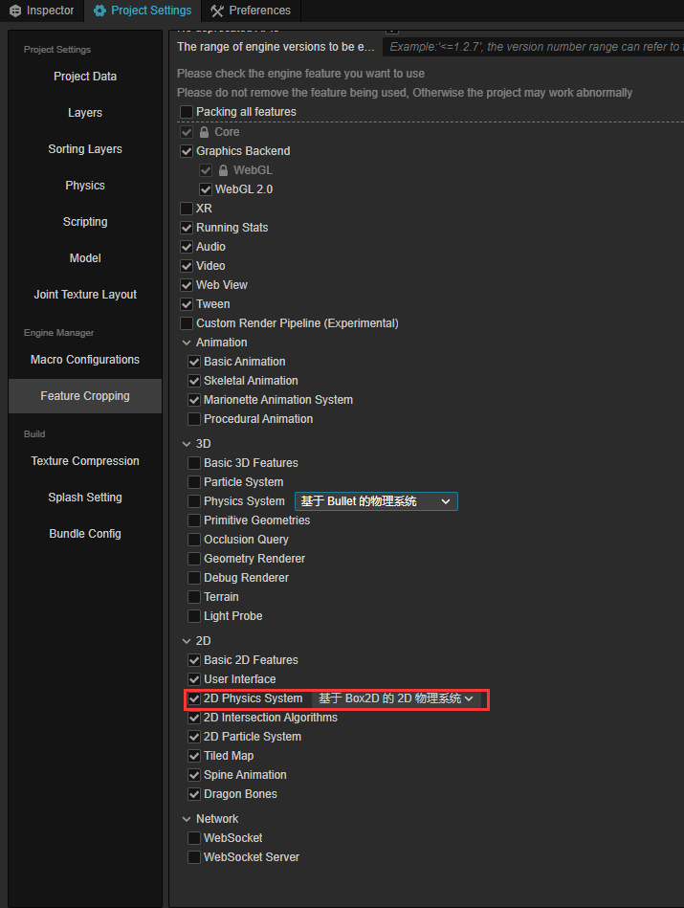Image resolution: width=684 pixels, height=908 pixels.
Task: Collapse the 2D features section
Action: pyautogui.click(x=187, y=641)
